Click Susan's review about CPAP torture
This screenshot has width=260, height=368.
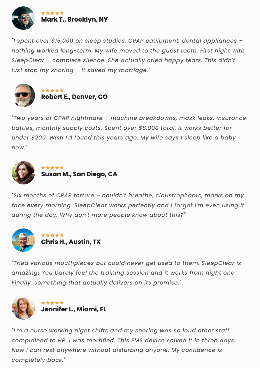pos(128,205)
